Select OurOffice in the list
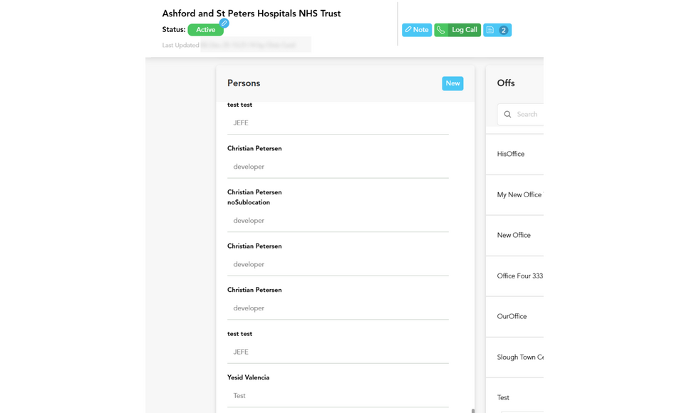Viewport: 689px width, 413px height. click(514, 317)
